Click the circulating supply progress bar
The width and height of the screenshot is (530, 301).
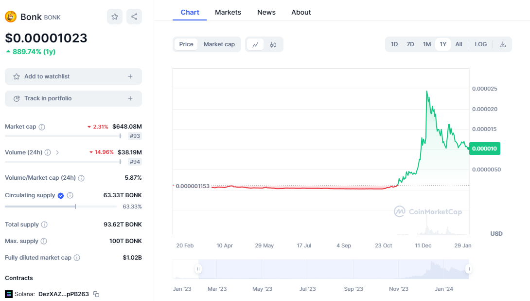(x=61, y=207)
